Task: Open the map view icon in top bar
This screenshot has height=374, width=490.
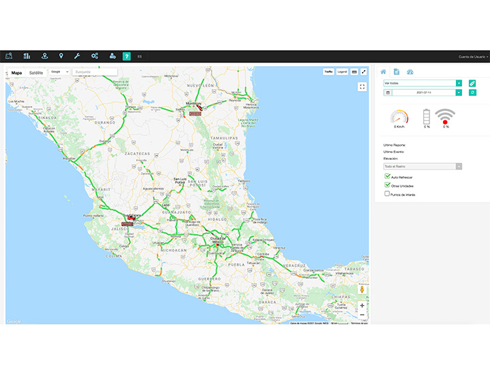Action: coord(9,56)
